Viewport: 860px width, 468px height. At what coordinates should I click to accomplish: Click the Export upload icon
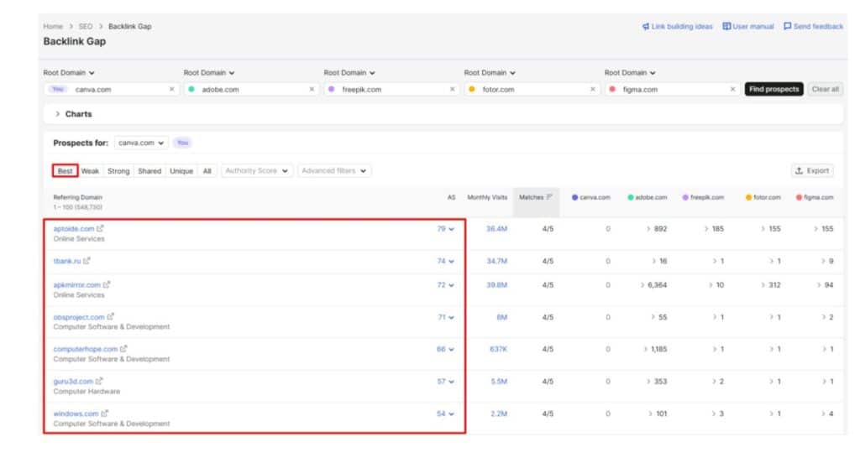click(x=800, y=171)
